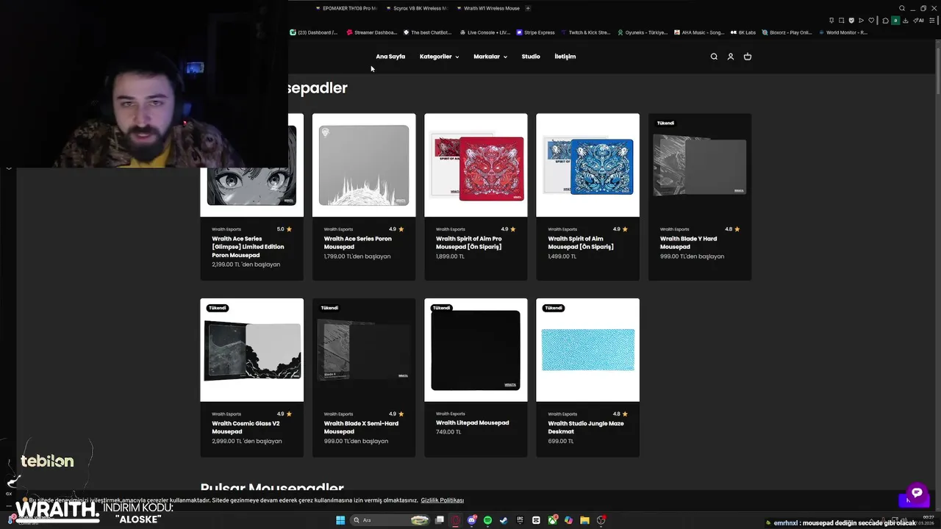Open Spotify from the taskbar
Viewport: 941px width, 529px height.
point(487,520)
